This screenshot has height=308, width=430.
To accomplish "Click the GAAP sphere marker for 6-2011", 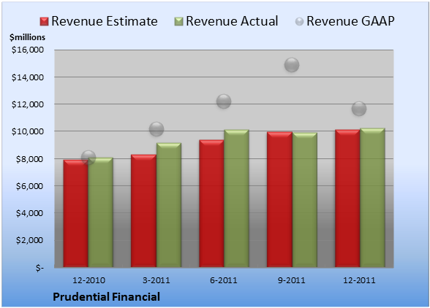I will click(x=224, y=101).
